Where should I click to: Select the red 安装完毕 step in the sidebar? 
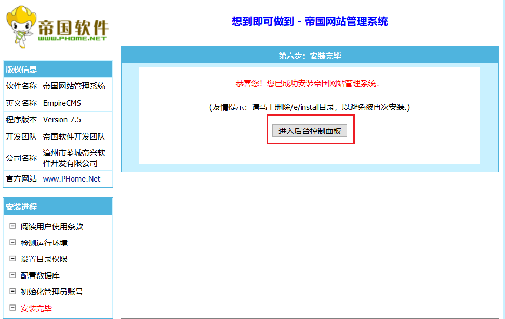(x=36, y=309)
